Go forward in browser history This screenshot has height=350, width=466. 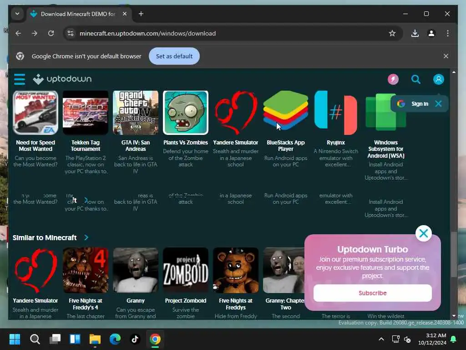click(35, 33)
